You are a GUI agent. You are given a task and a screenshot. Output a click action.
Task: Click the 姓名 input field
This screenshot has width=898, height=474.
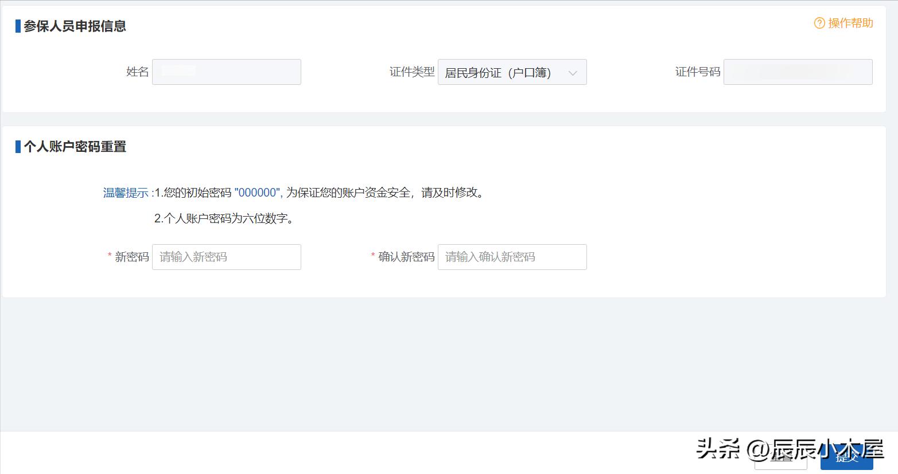226,72
